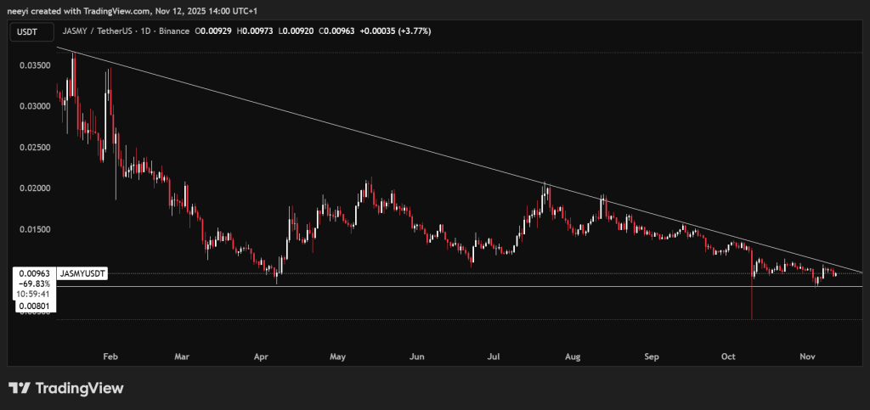Click the 0.02000 price axis label
870x410 pixels.
tap(32, 188)
